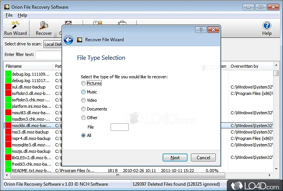This screenshot has height=191, width=283.
Task: Sort by the Filename column header
Action: pyautogui.click(x=28, y=66)
